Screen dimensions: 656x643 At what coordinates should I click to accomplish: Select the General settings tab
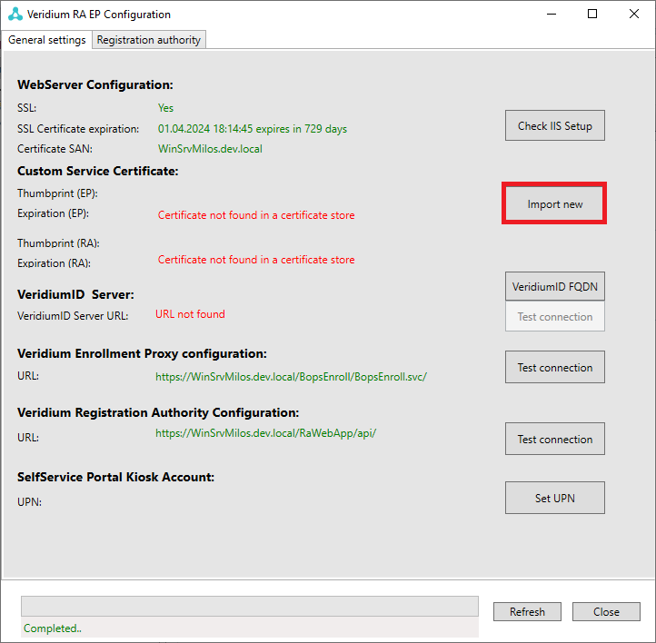[47, 40]
